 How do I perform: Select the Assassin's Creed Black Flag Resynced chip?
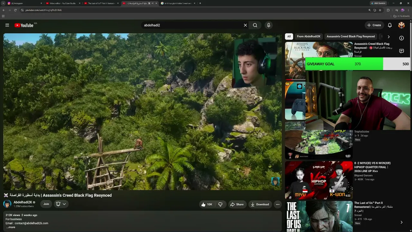pos(351,37)
